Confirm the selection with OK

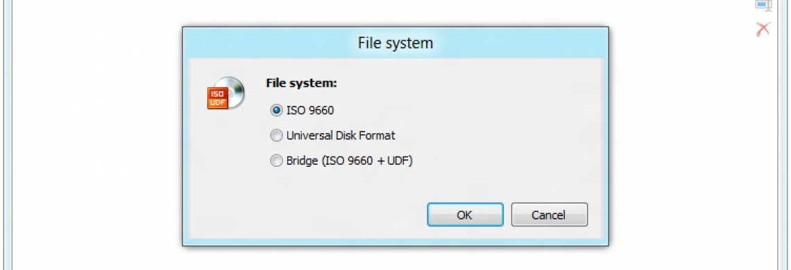point(465,215)
